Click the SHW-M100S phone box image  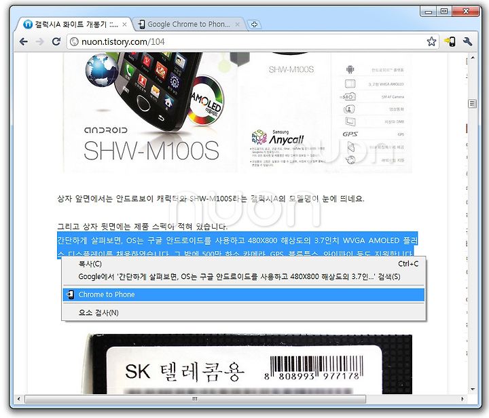point(237,113)
